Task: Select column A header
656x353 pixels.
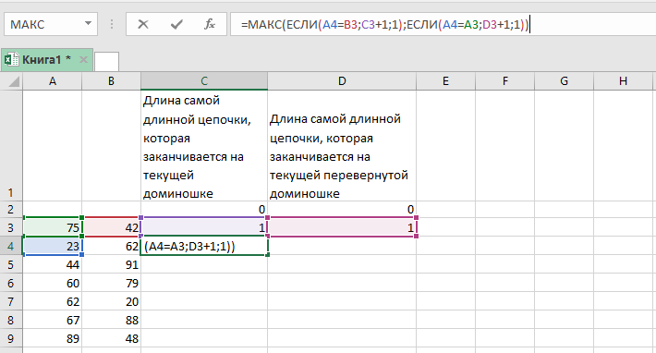Action: (x=53, y=81)
